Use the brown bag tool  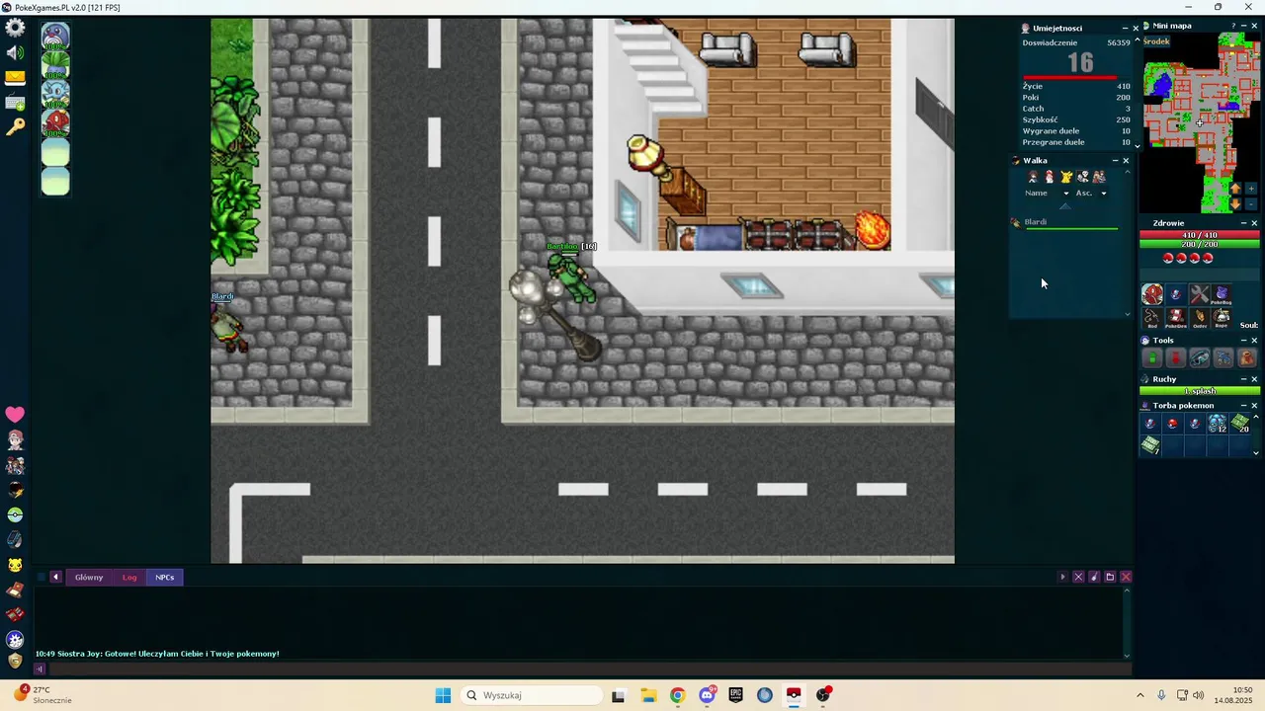point(1246,358)
